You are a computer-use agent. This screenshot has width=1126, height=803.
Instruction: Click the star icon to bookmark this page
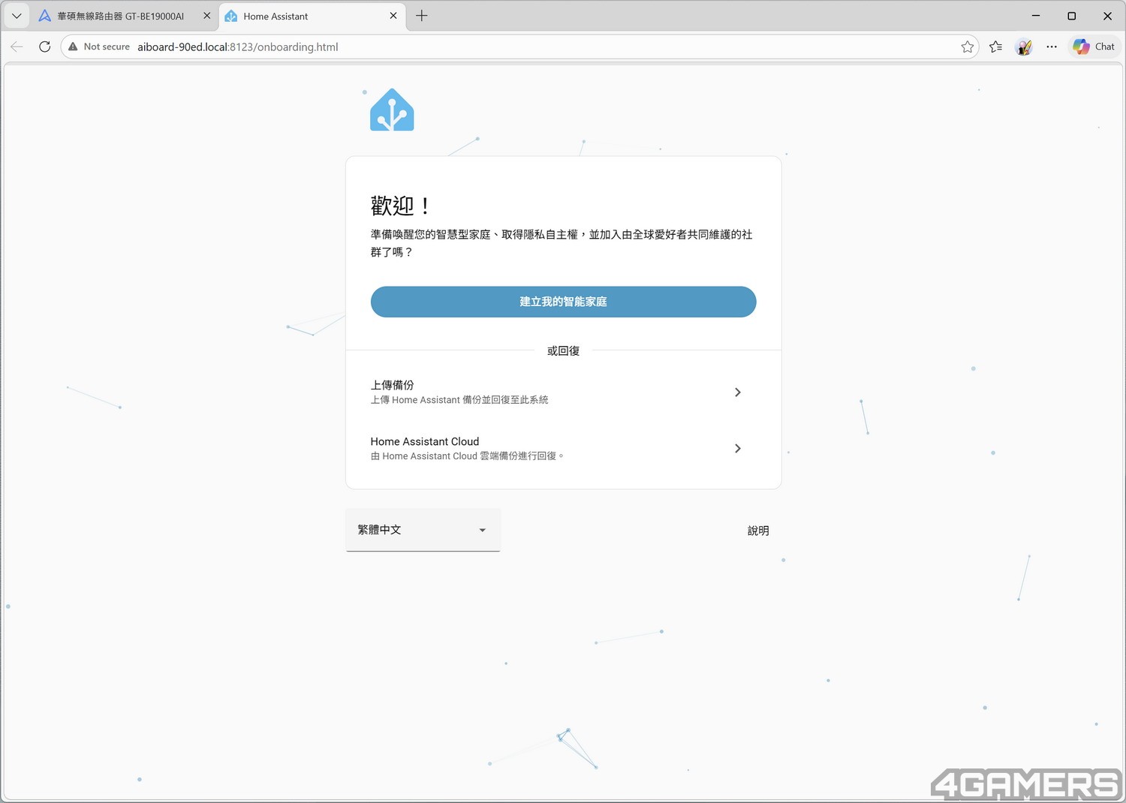pyautogui.click(x=967, y=47)
